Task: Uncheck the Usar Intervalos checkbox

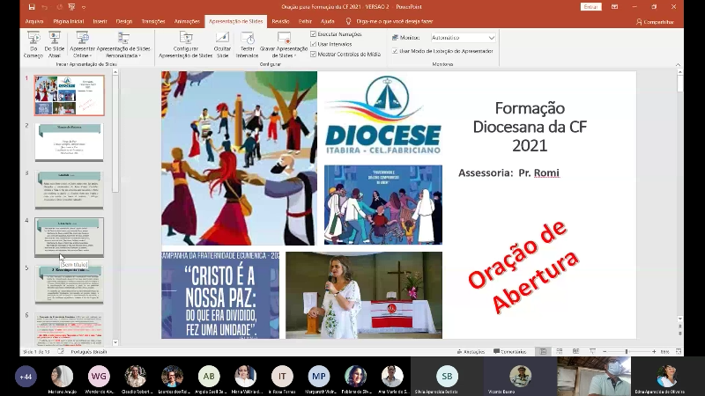Action: [x=313, y=43]
